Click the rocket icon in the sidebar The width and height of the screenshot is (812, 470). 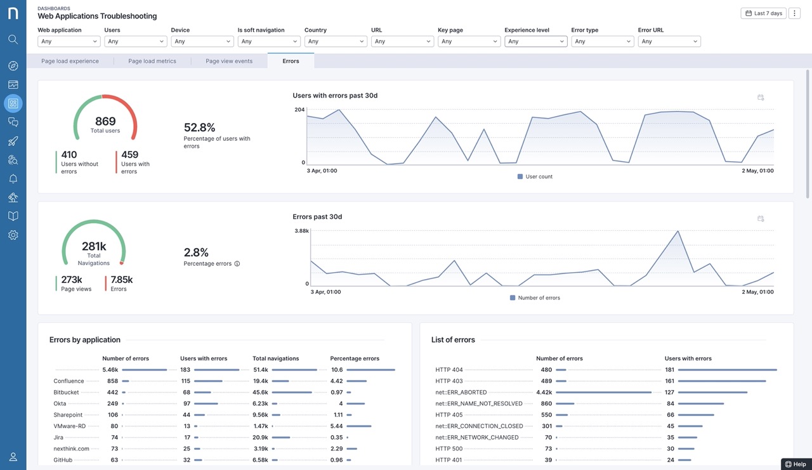pyautogui.click(x=13, y=141)
